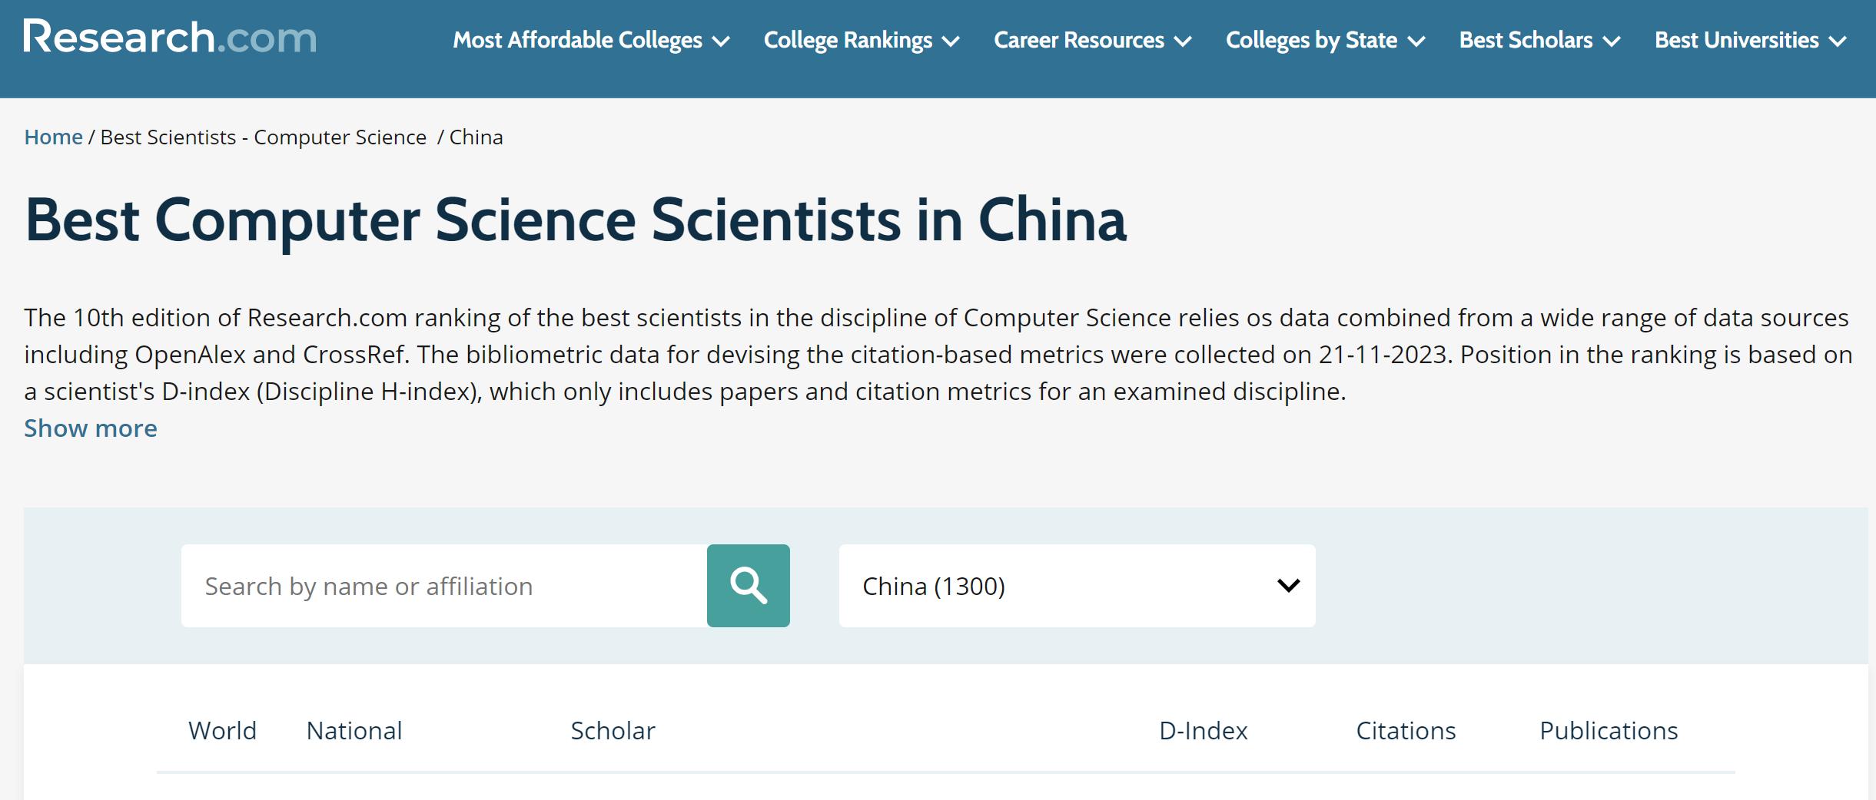Image resolution: width=1876 pixels, height=800 pixels.
Task: Click the Publications column header
Action: coord(1609,730)
